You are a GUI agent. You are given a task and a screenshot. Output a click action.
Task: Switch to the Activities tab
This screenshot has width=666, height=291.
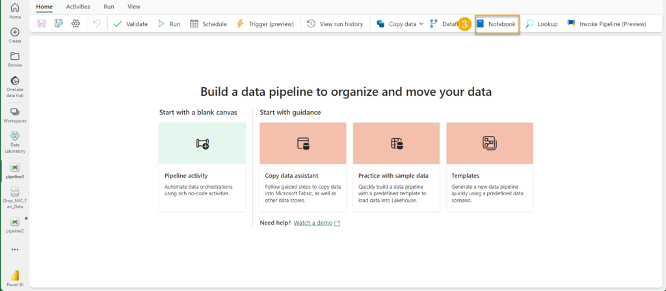(78, 7)
